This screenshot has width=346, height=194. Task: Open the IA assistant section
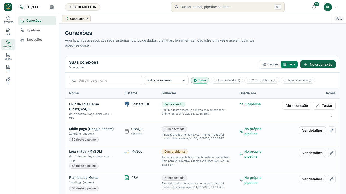[x=8, y=81]
